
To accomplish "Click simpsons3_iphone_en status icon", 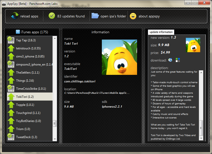I will [11, 64].
